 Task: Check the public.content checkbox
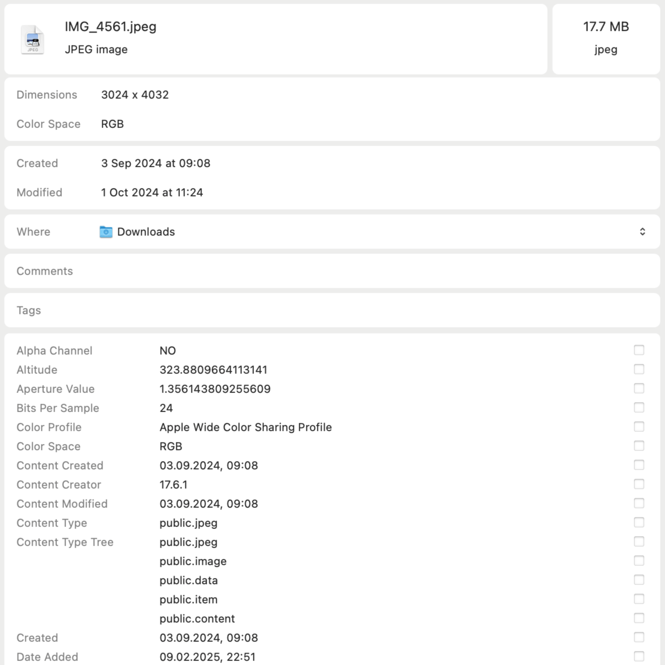[x=639, y=618]
